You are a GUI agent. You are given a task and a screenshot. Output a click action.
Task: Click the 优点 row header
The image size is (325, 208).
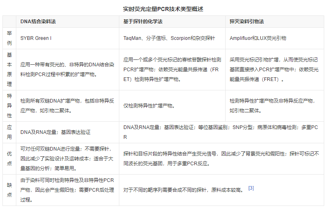[9, 158]
